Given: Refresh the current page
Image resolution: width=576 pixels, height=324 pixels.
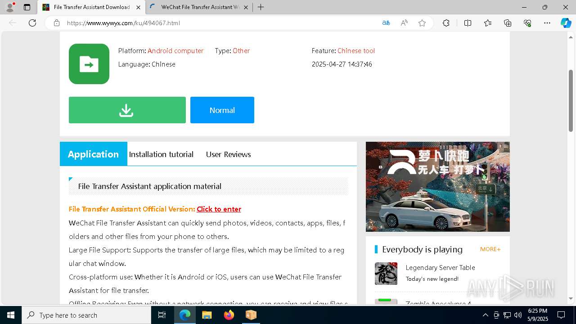Looking at the screenshot, I should [x=32, y=23].
